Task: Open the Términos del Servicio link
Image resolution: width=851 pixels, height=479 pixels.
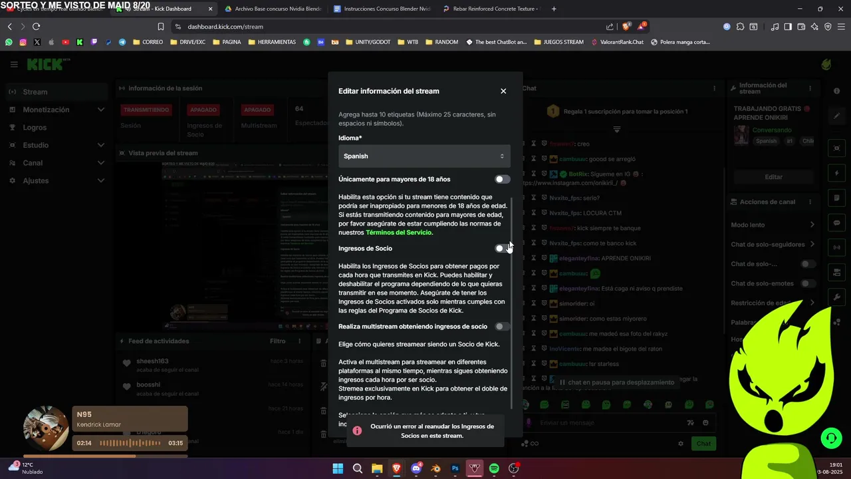Action: [400, 232]
